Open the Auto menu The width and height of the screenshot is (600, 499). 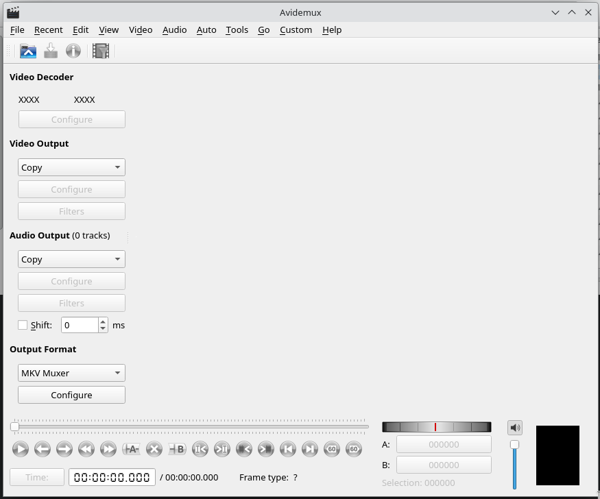click(x=206, y=30)
